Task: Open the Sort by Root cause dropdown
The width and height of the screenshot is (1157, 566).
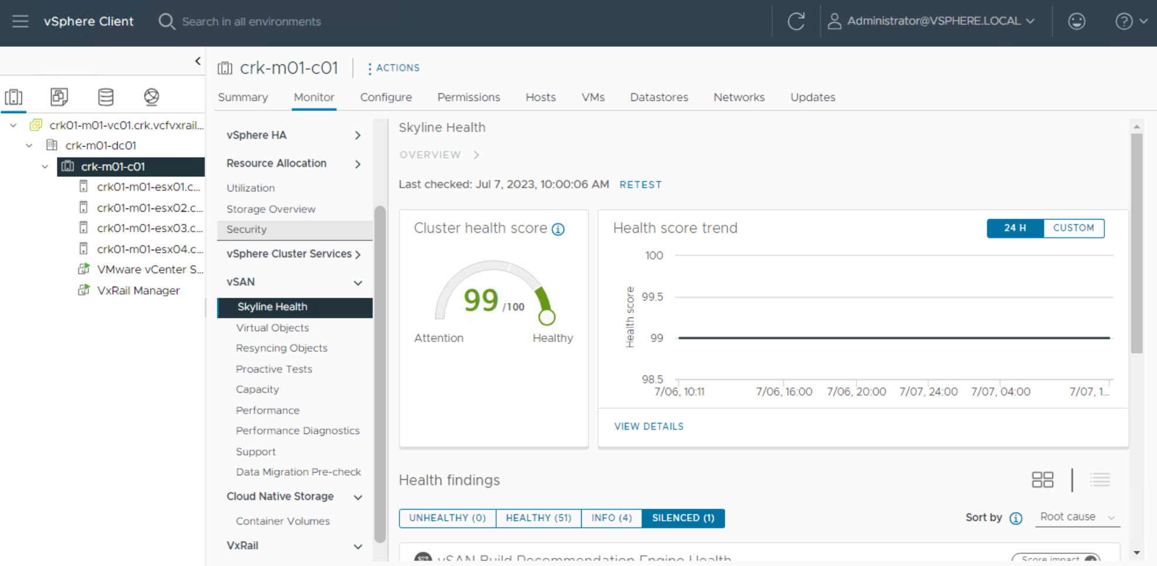Action: 1077,517
